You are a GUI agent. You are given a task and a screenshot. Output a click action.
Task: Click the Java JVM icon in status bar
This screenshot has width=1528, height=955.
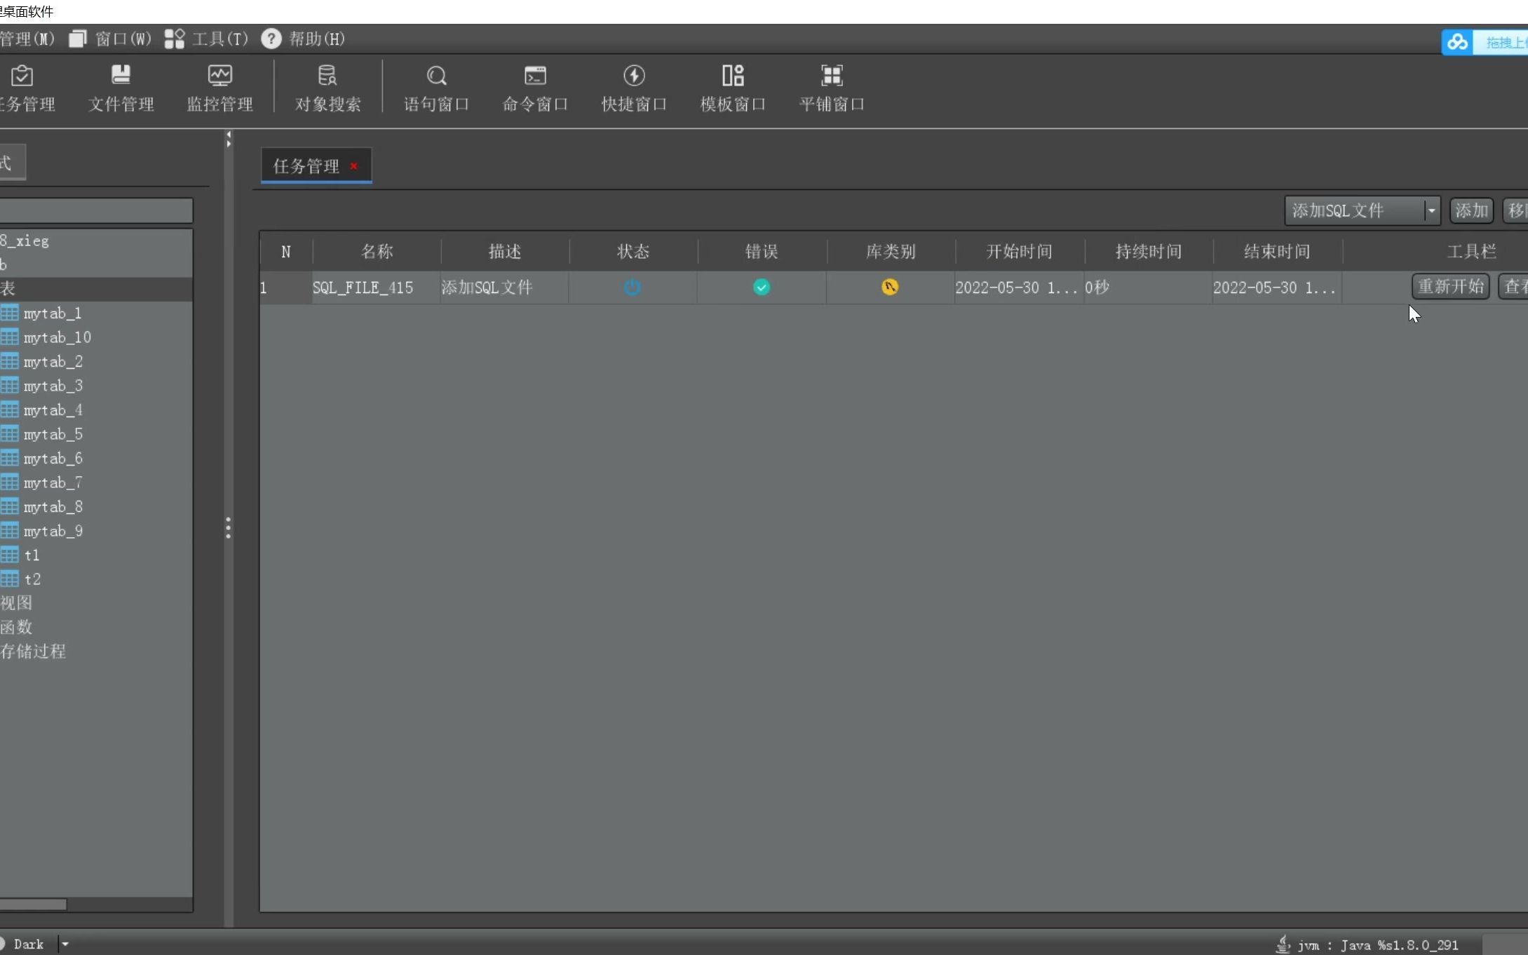point(1283,942)
